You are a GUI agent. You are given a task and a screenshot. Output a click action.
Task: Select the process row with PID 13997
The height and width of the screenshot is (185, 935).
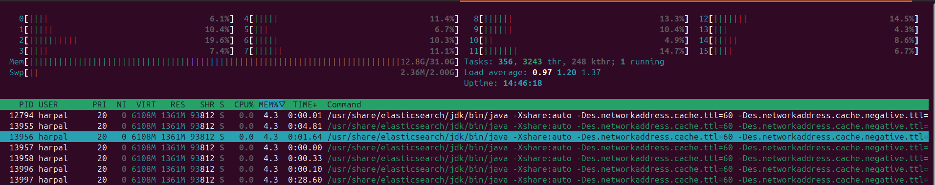click(x=464, y=180)
